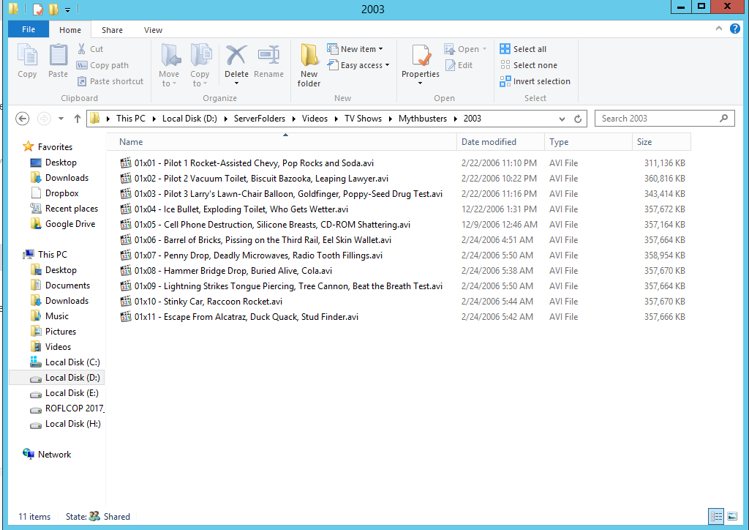Open the address bar history dropdown

coord(562,119)
